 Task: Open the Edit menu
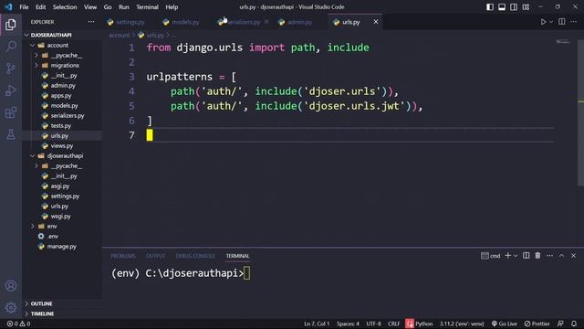[40, 7]
